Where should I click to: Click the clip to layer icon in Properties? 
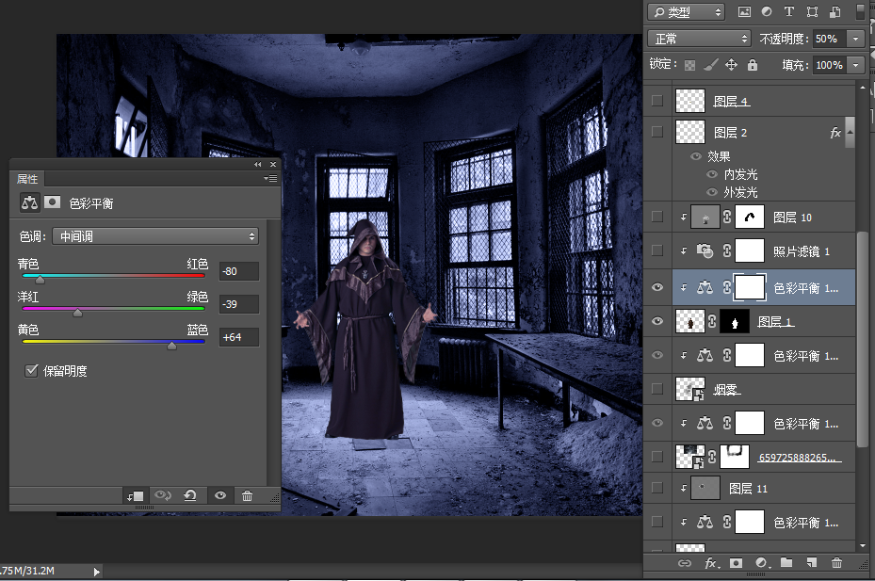pyautogui.click(x=135, y=495)
